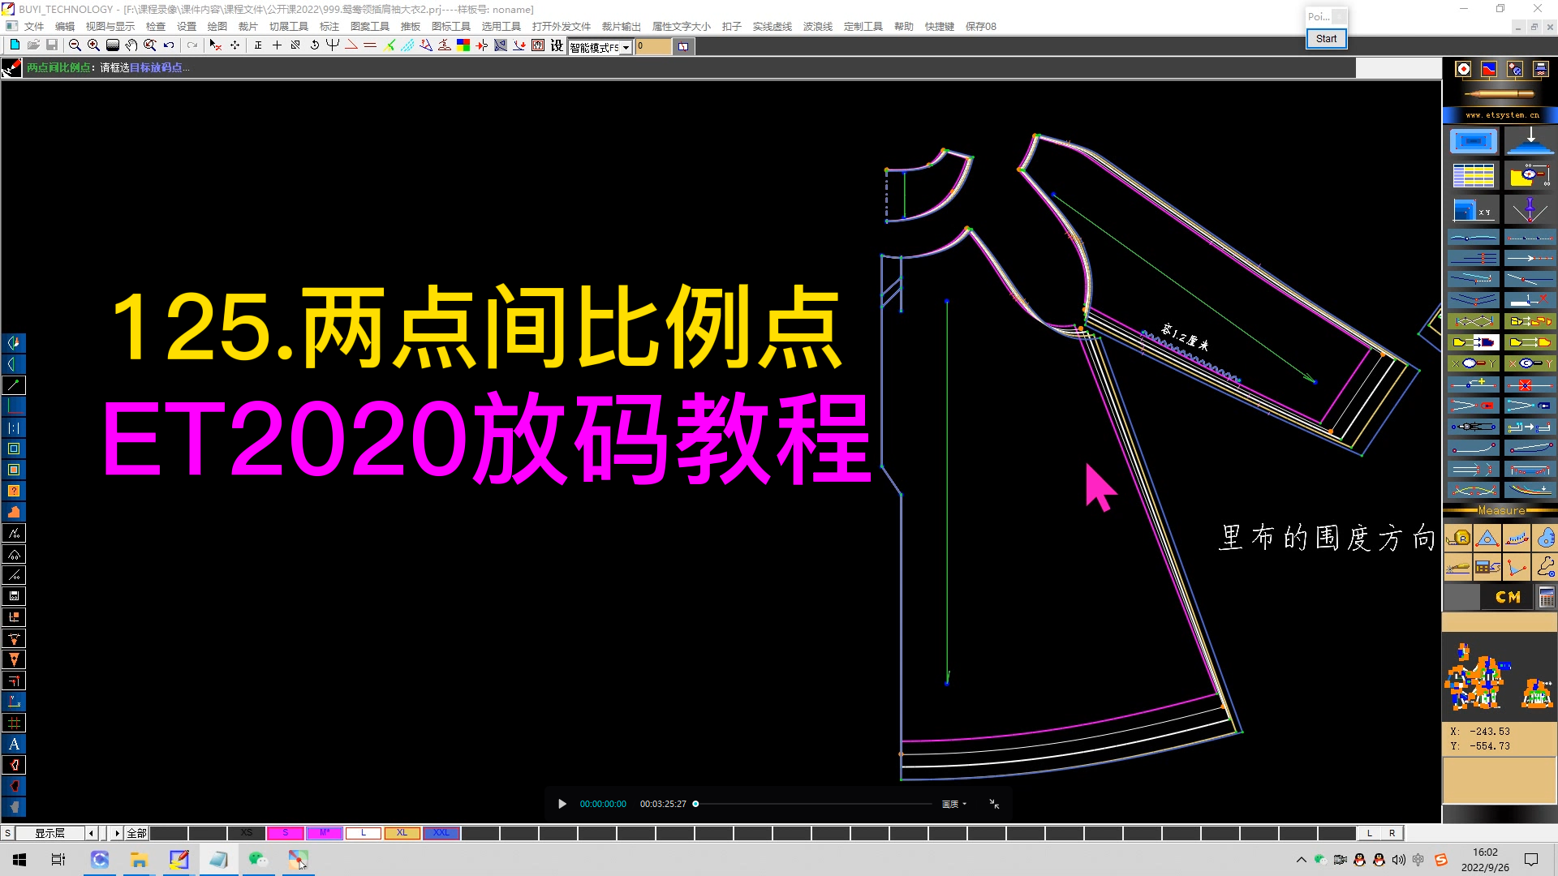
Task: Expand hidden system tray icons chevron
Action: [x=1302, y=860]
